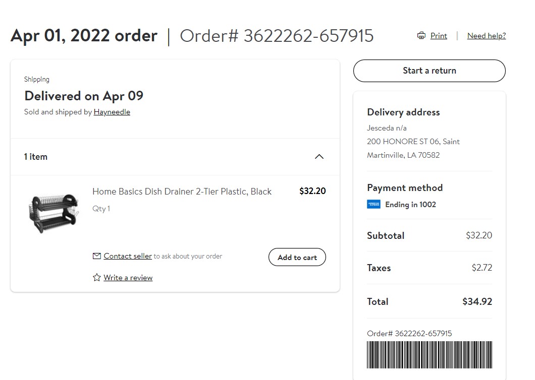
Task: Open the Print link
Action: click(x=439, y=35)
